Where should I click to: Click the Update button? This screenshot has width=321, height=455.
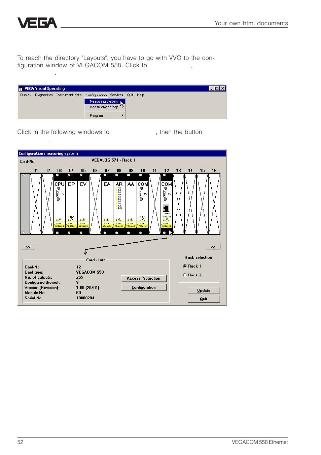204,290
